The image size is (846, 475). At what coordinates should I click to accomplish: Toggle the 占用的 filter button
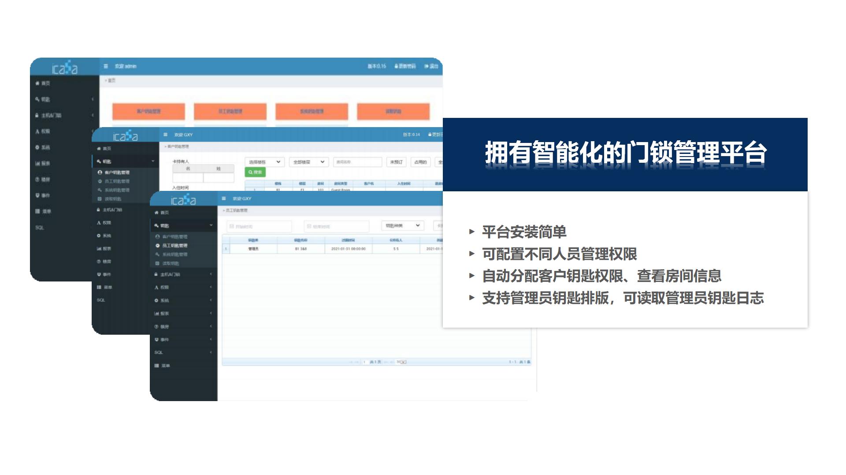click(420, 162)
